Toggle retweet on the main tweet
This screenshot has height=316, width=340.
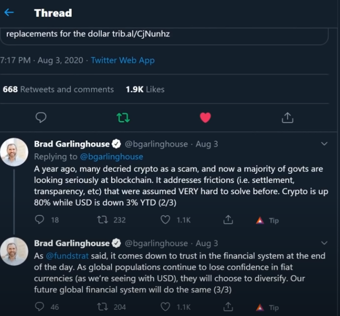(123, 118)
